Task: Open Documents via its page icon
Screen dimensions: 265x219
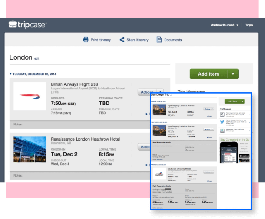Action: coord(159,40)
